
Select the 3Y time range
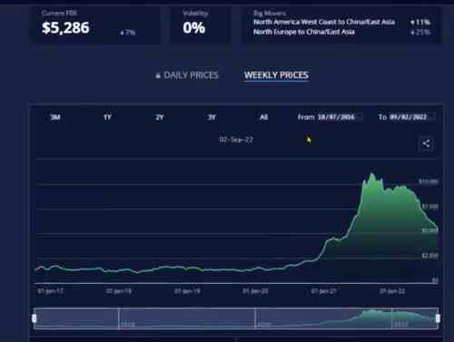[212, 117]
